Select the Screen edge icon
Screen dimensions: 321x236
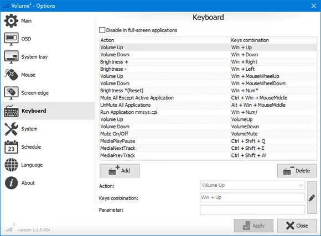click(11, 93)
